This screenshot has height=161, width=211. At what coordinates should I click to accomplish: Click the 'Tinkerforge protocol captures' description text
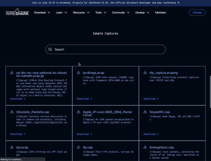tap(174, 79)
